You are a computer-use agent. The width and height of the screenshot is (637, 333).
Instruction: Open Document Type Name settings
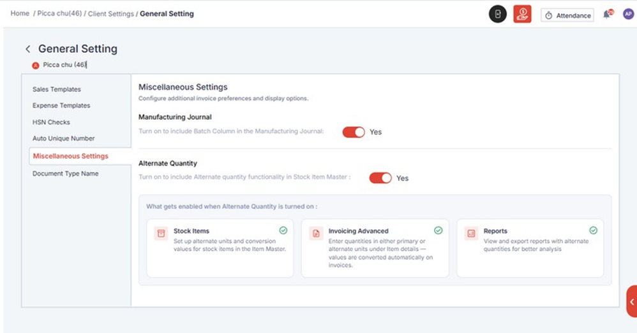pyautogui.click(x=65, y=173)
